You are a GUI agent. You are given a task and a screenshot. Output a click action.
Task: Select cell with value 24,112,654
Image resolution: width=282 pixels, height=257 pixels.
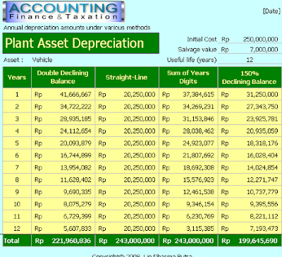click(63, 131)
